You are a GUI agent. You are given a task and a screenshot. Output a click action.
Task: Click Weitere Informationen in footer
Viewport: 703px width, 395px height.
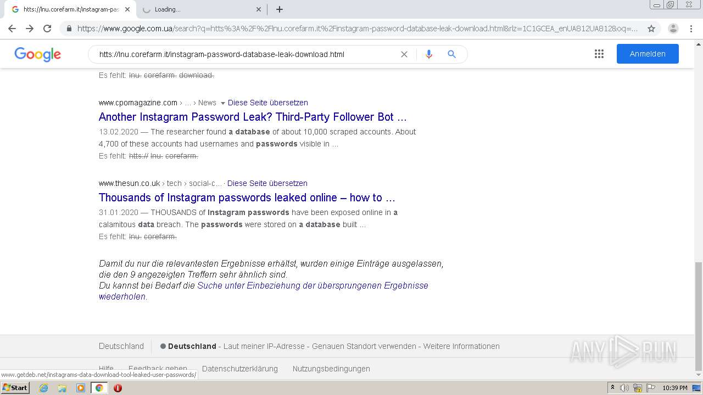pyautogui.click(x=461, y=346)
